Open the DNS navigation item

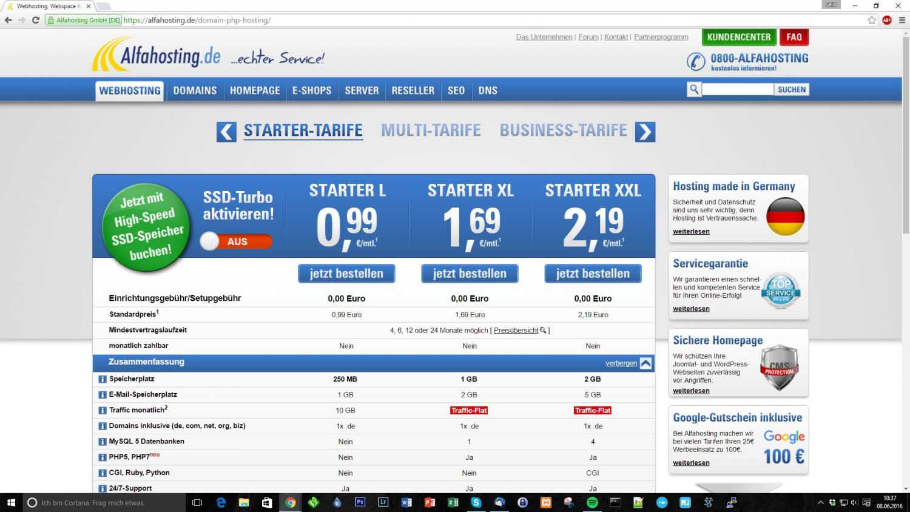(488, 90)
